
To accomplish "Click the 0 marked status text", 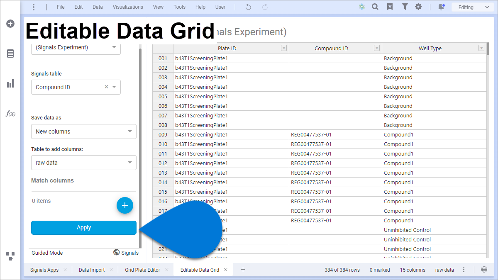I will click(380, 270).
